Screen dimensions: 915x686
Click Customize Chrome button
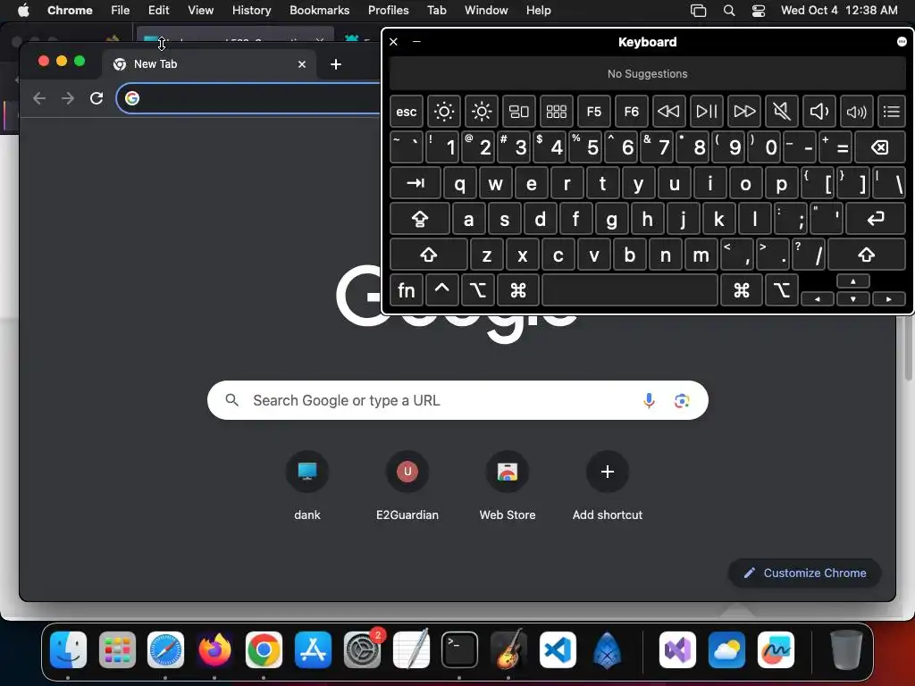pyautogui.click(x=805, y=573)
